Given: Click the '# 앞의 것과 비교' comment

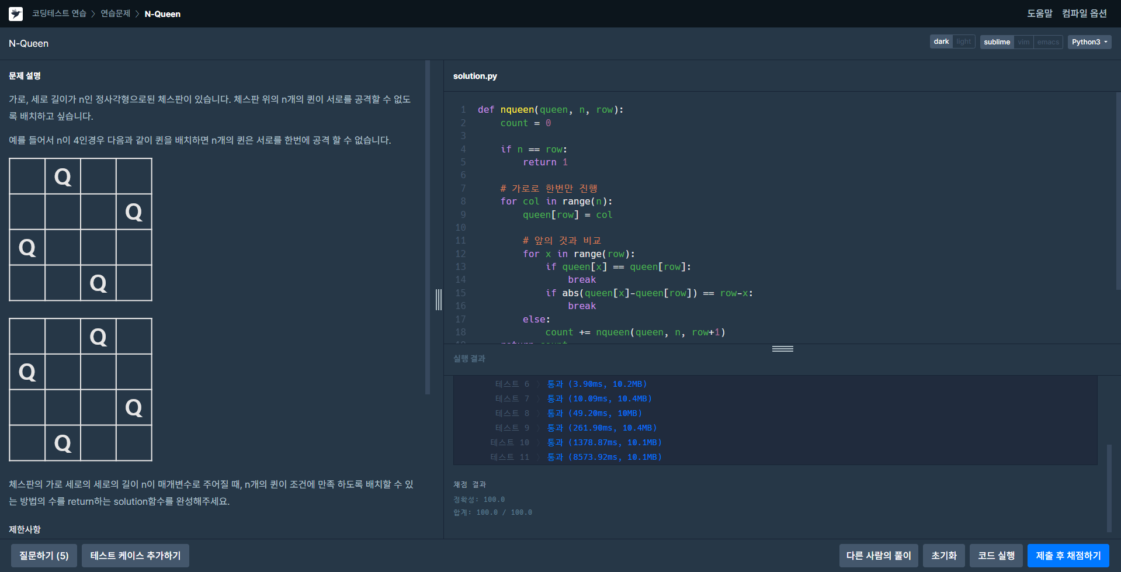Looking at the screenshot, I should click(x=561, y=241).
